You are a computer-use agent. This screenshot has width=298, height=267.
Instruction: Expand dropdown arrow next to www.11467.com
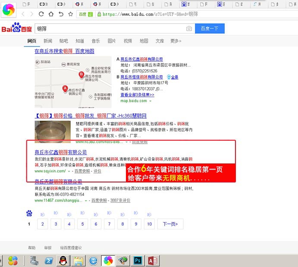(86, 201)
